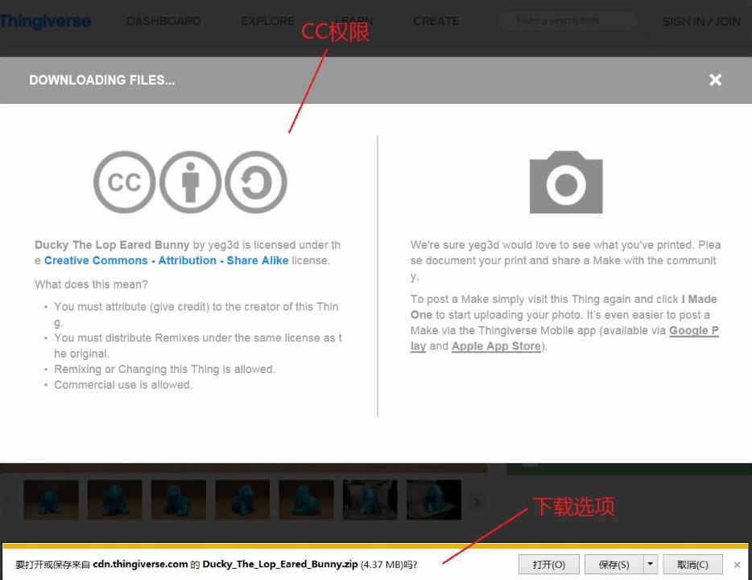Click 打开(O) button in download bar
Screen dimensions: 752x580
(548, 564)
